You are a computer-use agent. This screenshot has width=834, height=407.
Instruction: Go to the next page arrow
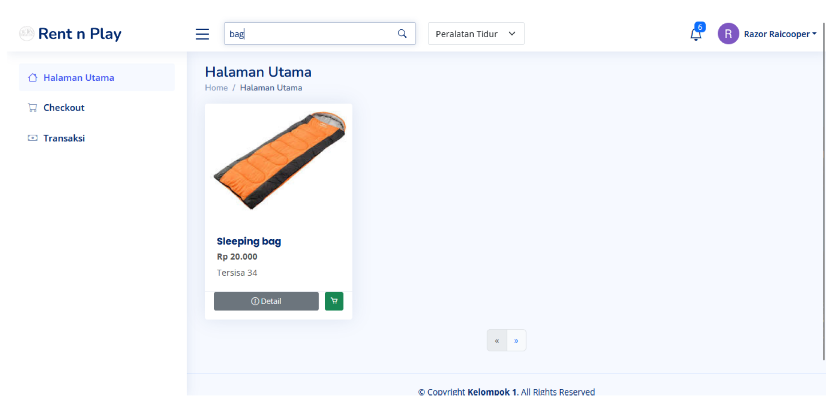(516, 340)
